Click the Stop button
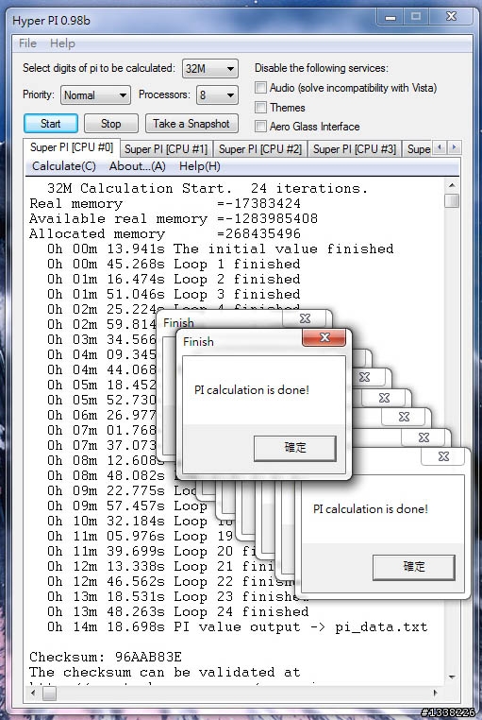 coord(111,124)
